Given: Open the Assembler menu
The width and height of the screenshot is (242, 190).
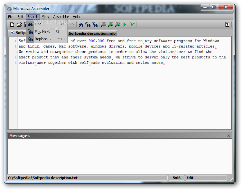Looking at the screenshot, I should coord(61,17).
